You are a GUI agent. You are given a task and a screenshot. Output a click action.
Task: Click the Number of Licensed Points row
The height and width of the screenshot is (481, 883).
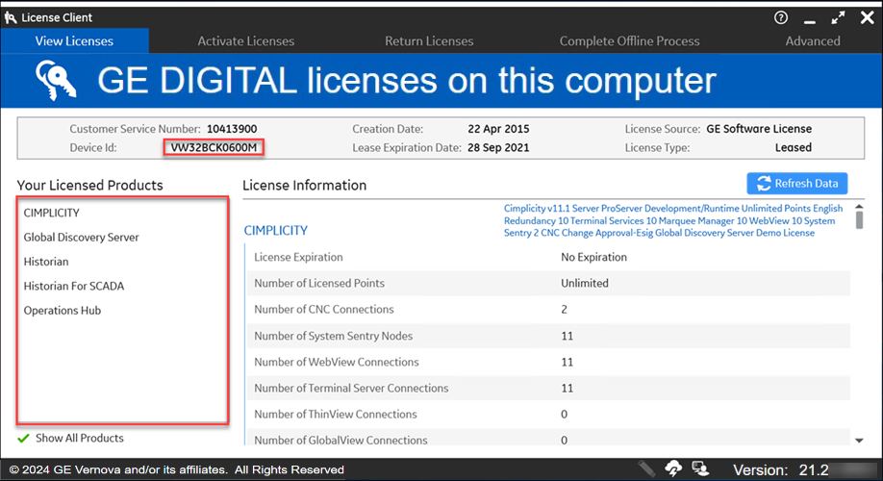548,283
